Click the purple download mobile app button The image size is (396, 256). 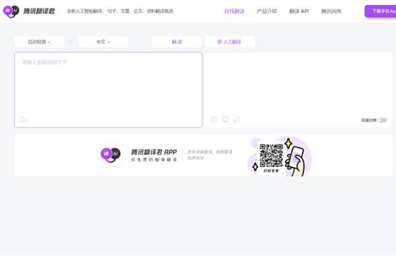pos(380,11)
